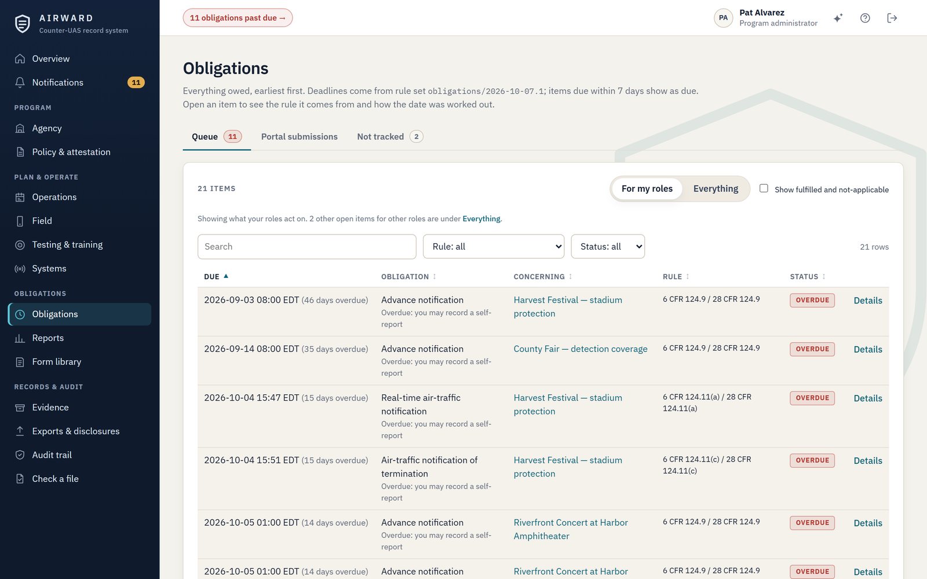Image resolution: width=927 pixels, height=579 pixels.
Task: Click the PA user avatar
Action: point(723,18)
